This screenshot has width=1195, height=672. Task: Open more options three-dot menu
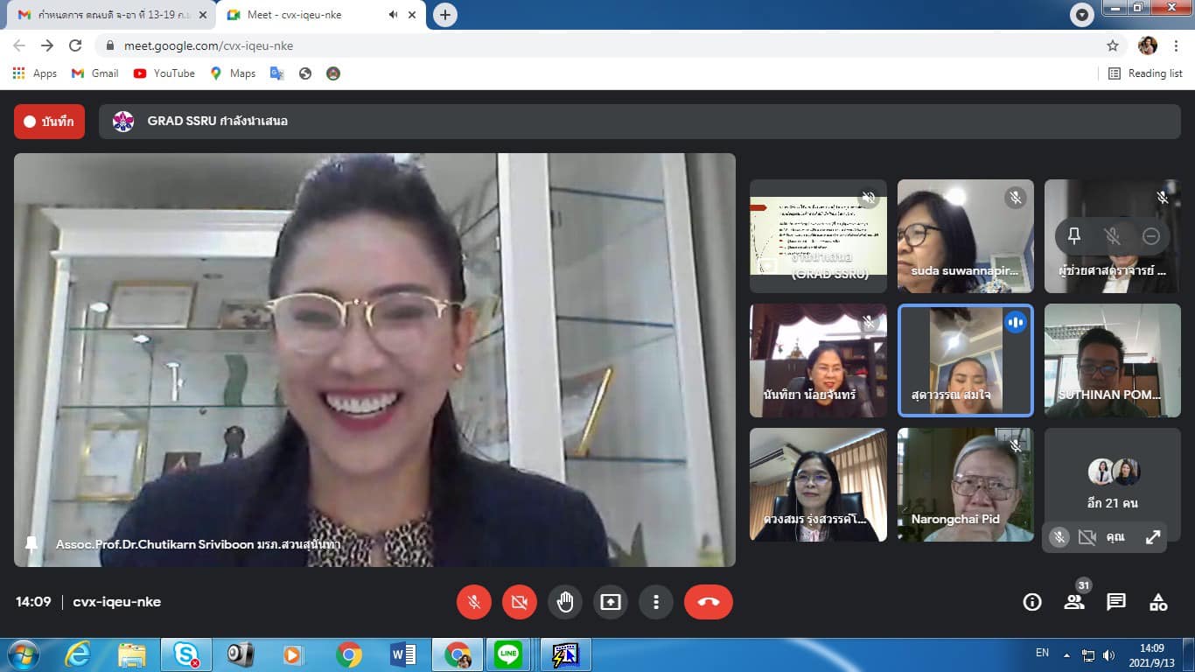[x=655, y=602]
